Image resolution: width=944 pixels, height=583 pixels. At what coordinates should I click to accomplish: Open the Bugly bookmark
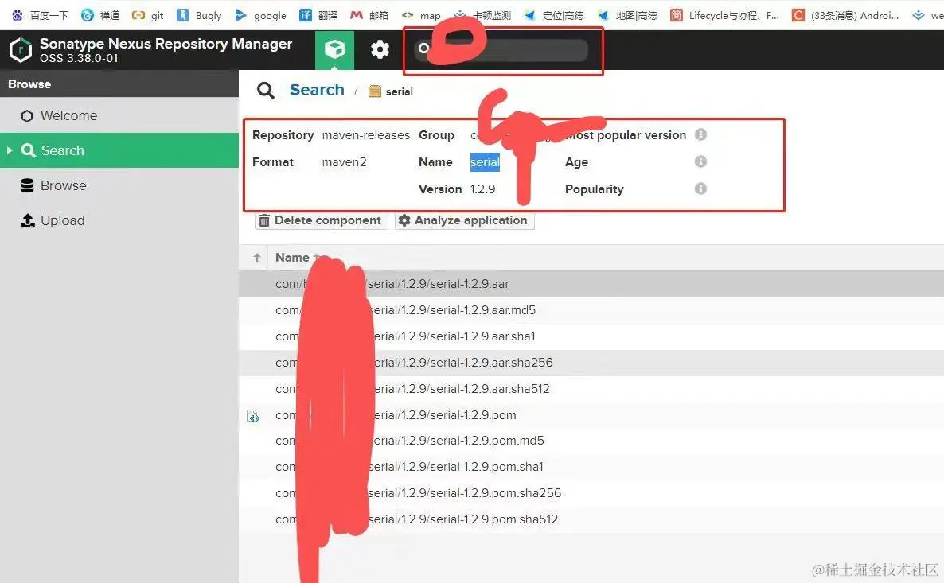click(199, 15)
